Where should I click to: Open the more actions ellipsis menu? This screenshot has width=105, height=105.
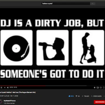pos(104,96)
